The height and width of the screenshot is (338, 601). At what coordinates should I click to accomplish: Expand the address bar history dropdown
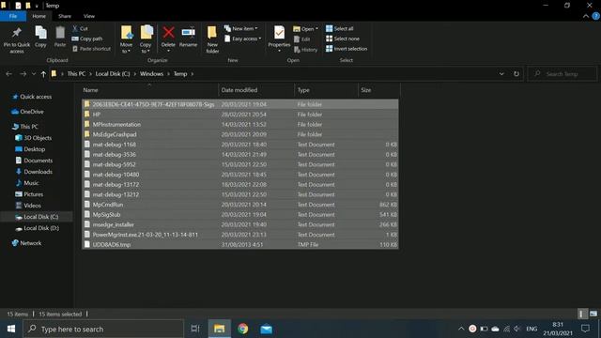pos(501,74)
